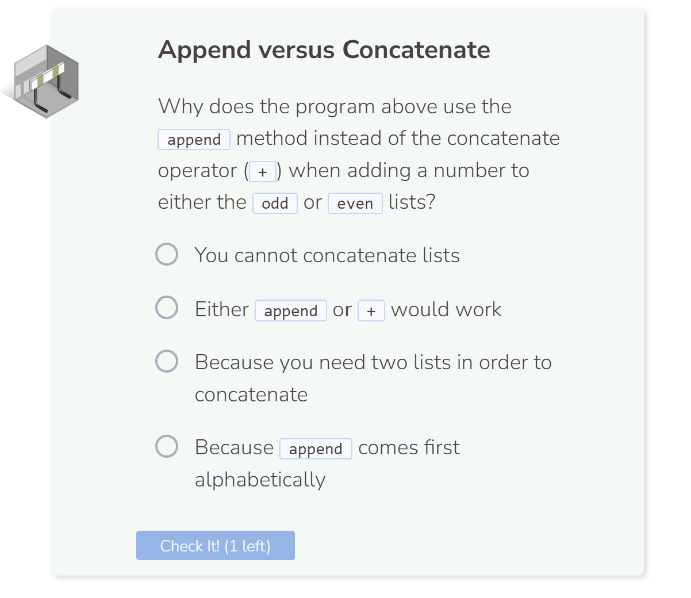Choose the "Either append or + would work" radio option

(x=167, y=308)
